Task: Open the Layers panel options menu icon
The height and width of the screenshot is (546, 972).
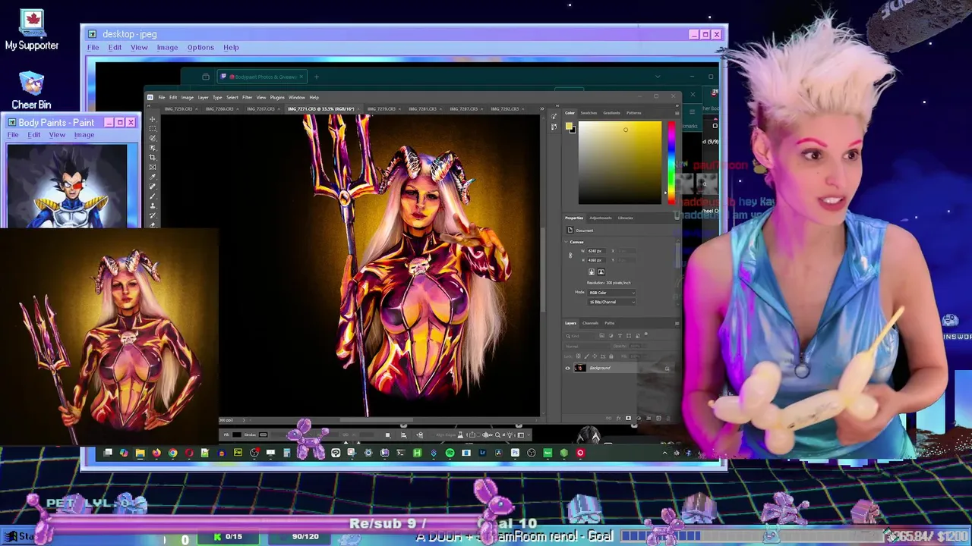Action: 677,324
